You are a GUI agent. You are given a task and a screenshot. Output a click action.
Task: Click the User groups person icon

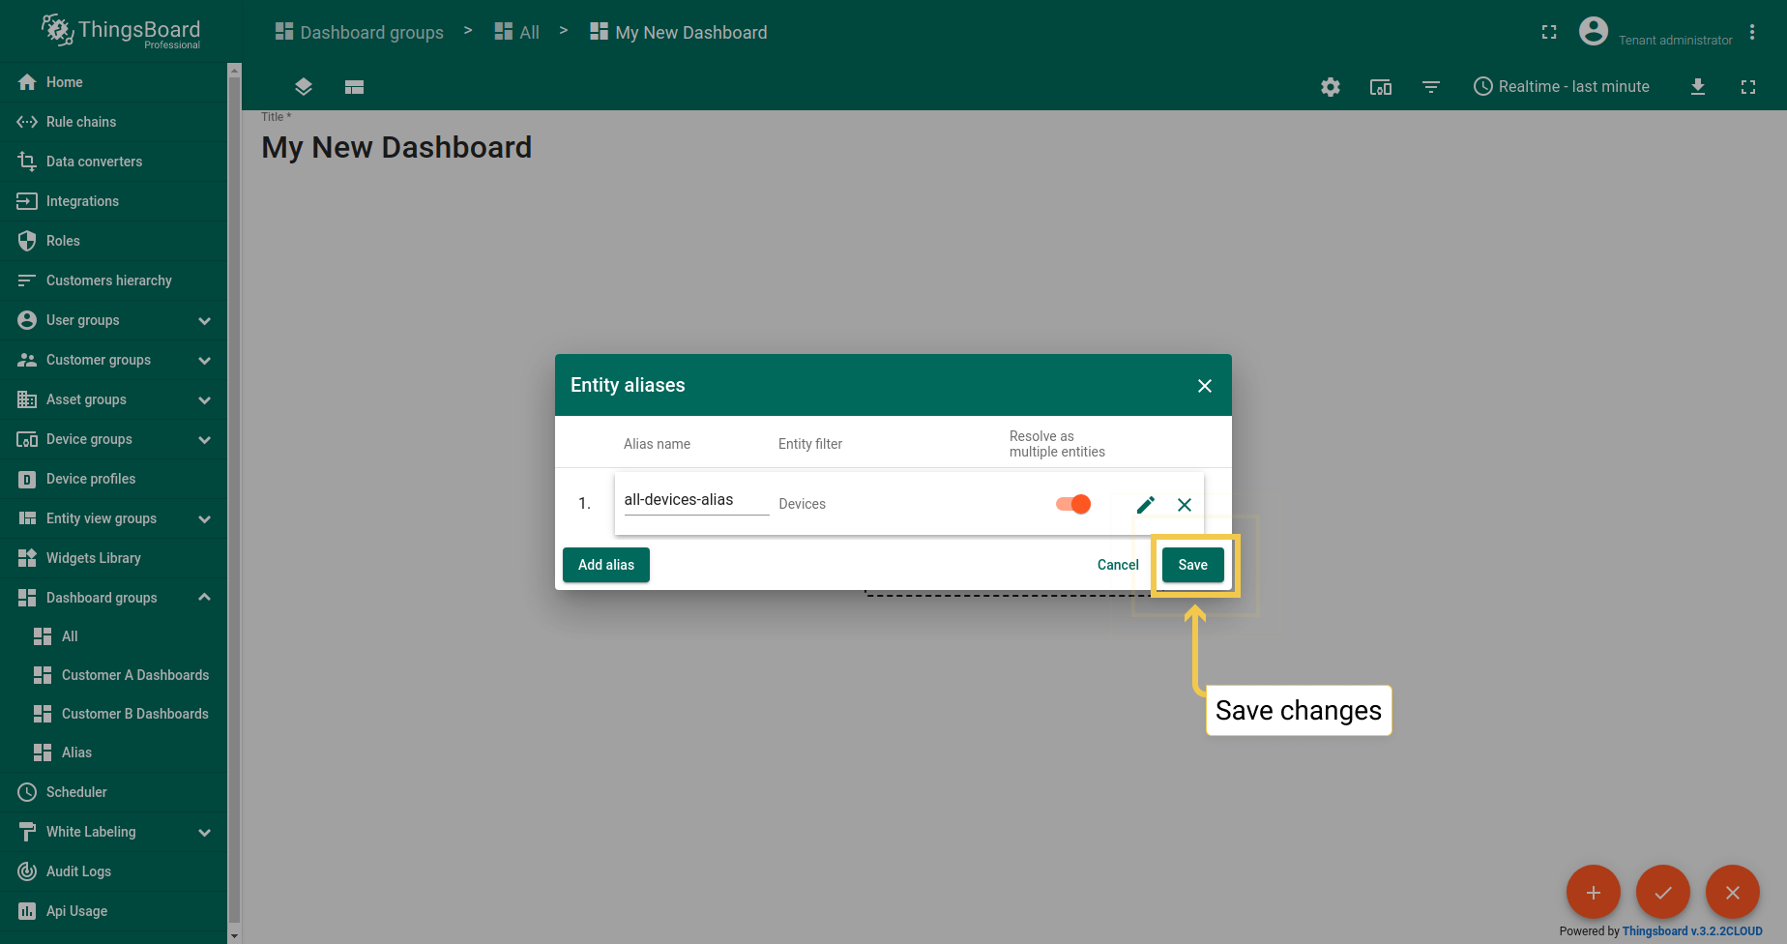coord(27,320)
